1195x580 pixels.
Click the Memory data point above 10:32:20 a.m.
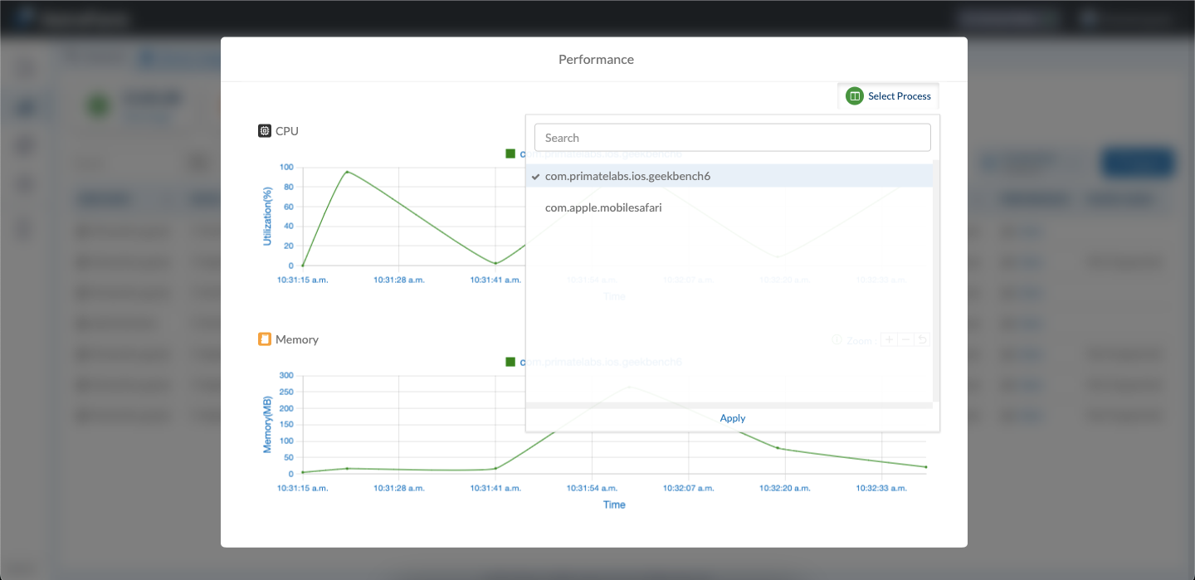pos(778,448)
